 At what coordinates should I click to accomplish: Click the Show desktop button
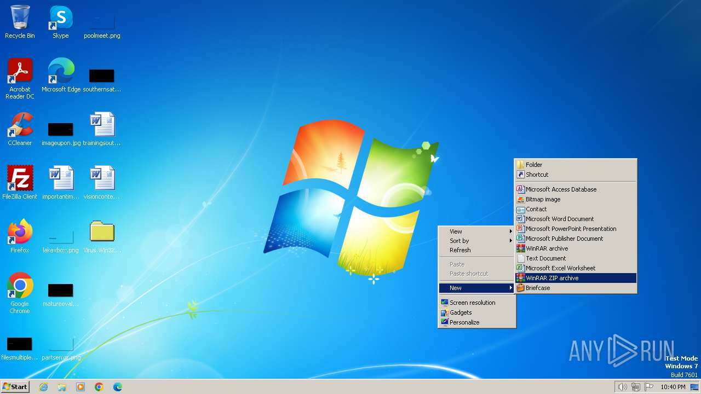[694, 387]
